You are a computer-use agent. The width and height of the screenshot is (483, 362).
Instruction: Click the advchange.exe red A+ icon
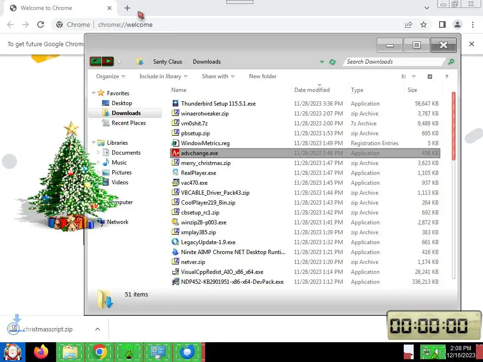point(175,153)
